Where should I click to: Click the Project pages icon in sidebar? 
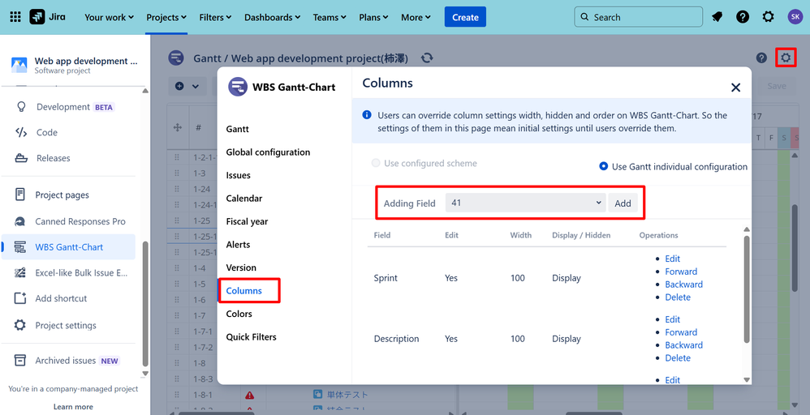pyautogui.click(x=20, y=195)
